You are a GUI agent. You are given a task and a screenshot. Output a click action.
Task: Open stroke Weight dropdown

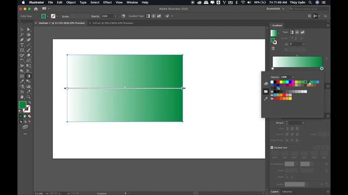point(303,123)
